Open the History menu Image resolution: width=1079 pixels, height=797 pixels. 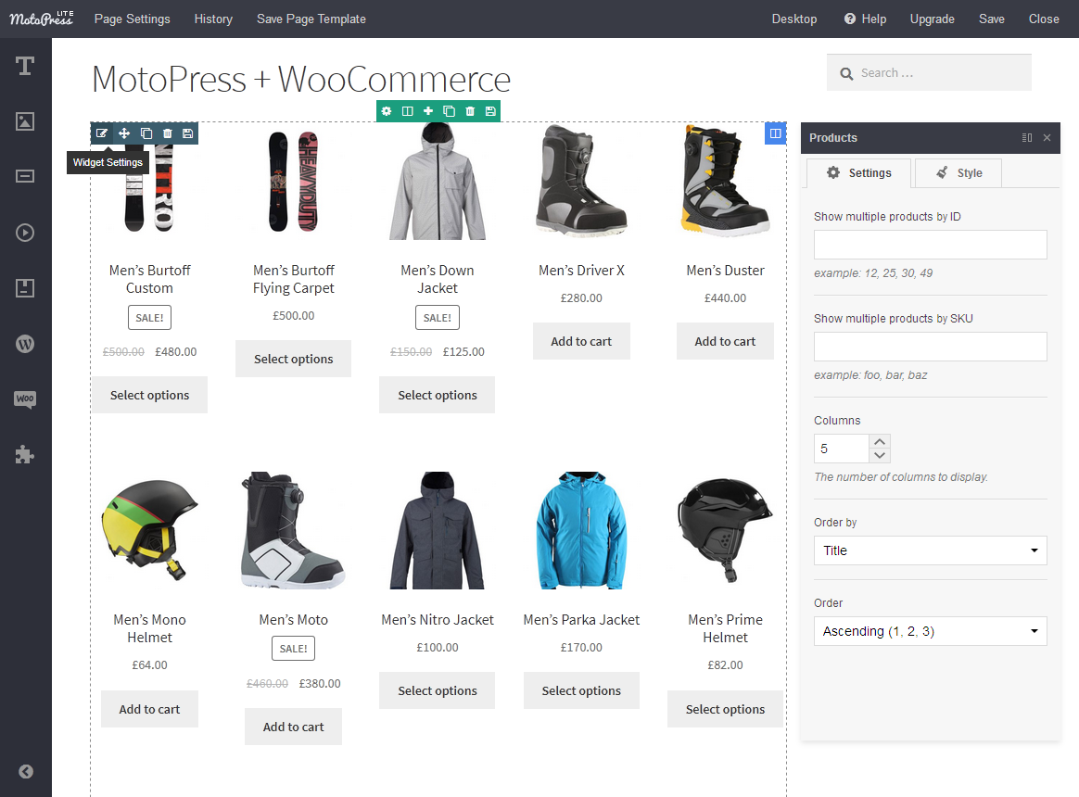[x=213, y=19]
